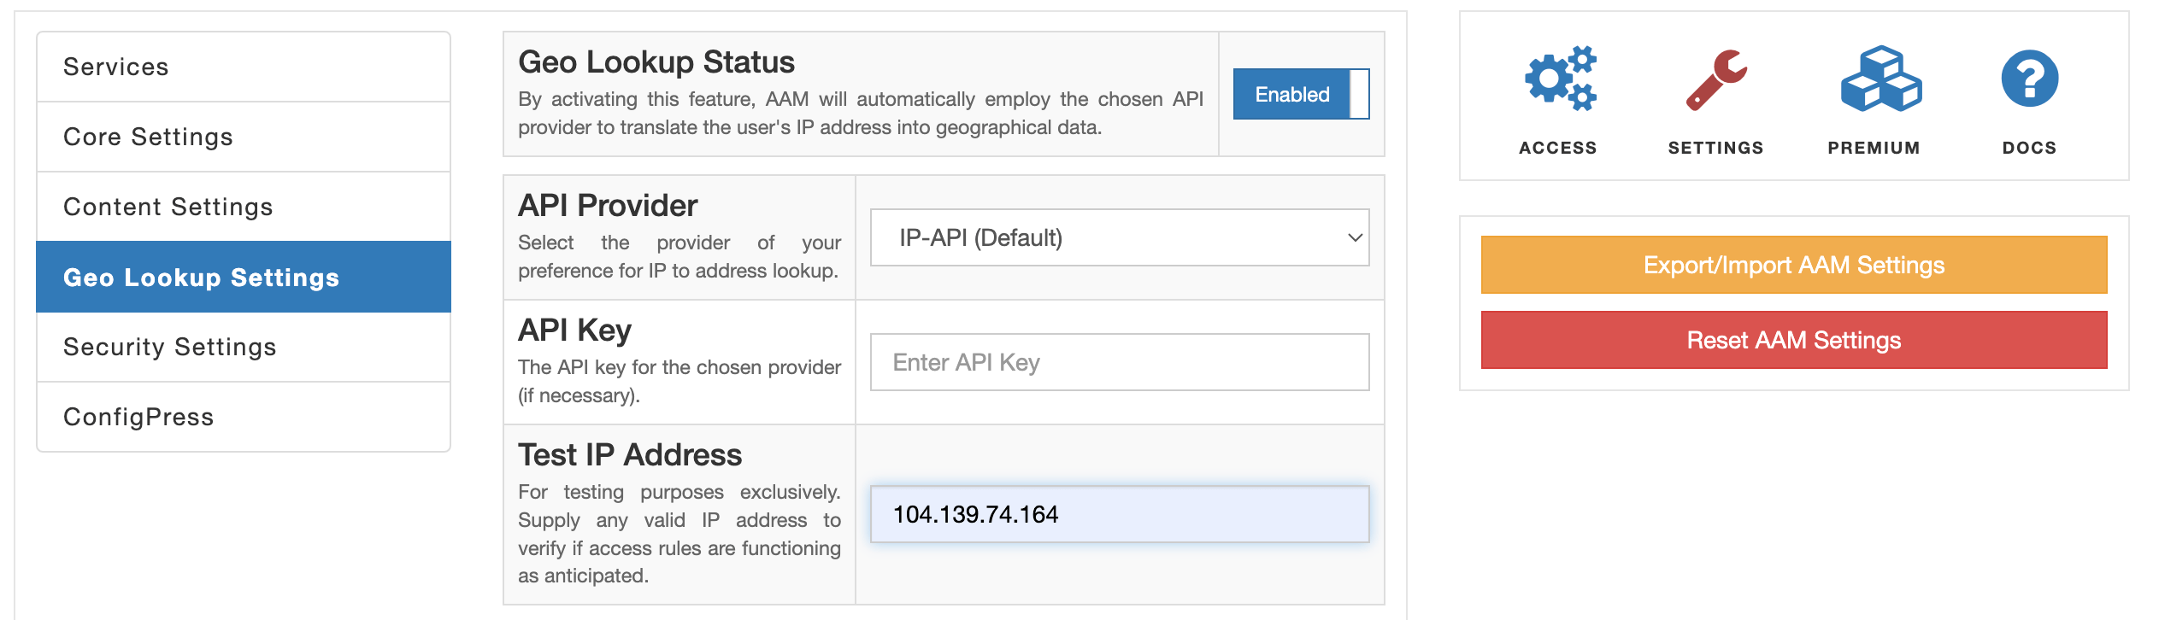Open Core Settings in the sidebar
Image resolution: width=2159 pixels, height=620 pixels.
coord(244,137)
